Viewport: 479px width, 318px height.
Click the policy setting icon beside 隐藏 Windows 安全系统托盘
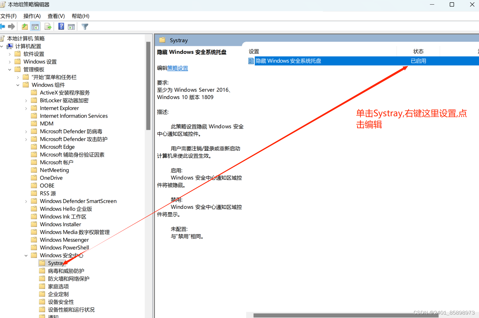tap(251, 61)
